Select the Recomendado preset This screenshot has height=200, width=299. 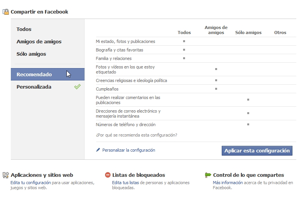[x=34, y=75]
